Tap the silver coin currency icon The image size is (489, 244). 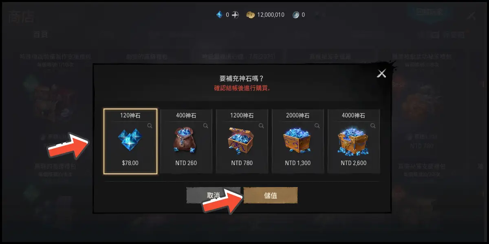(x=296, y=15)
